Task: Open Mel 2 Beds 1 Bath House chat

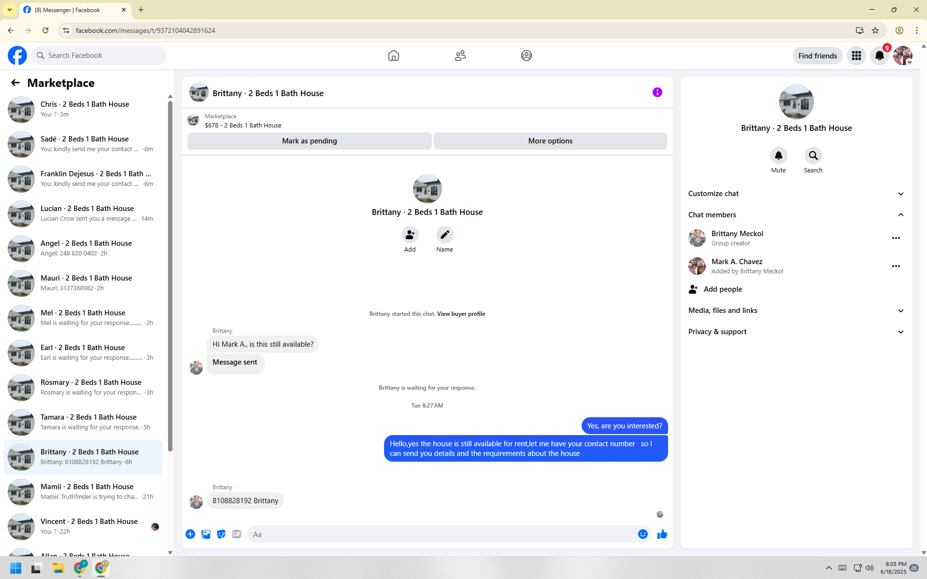Action: (x=83, y=318)
